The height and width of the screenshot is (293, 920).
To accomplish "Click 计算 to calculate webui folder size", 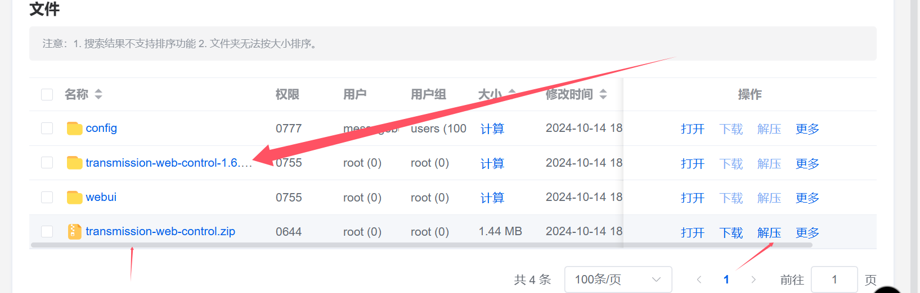I will click(x=492, y=198).
